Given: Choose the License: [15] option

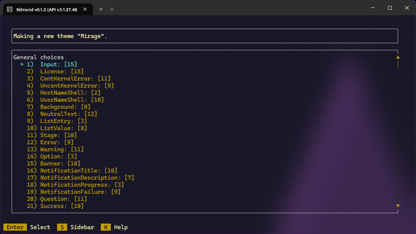Looking at the screenshot, I should tap(62, 72).
